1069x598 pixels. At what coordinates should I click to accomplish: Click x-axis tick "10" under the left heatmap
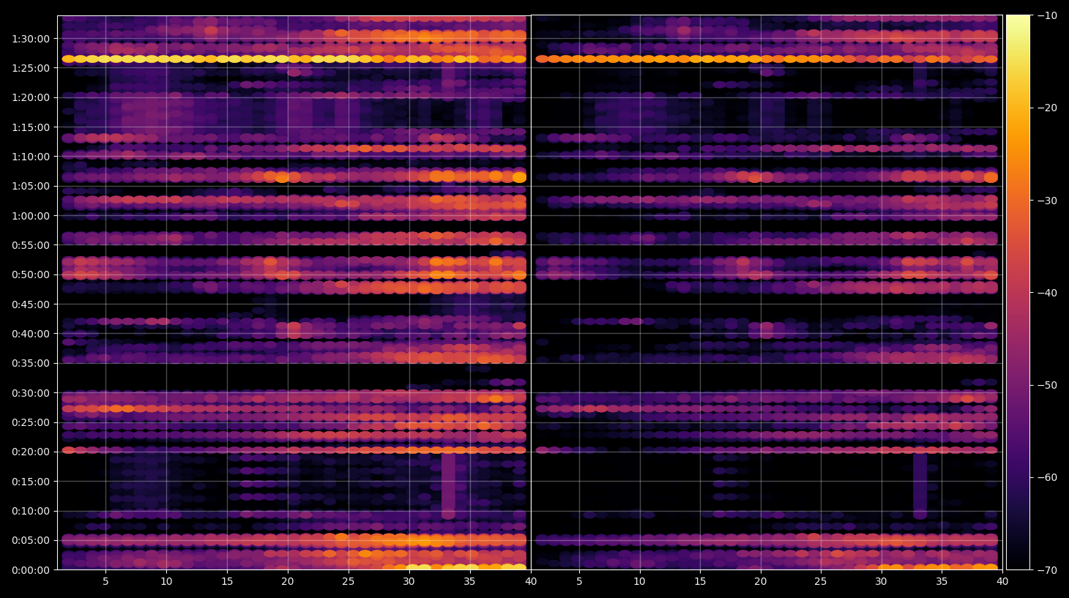(x=166, y=582)
